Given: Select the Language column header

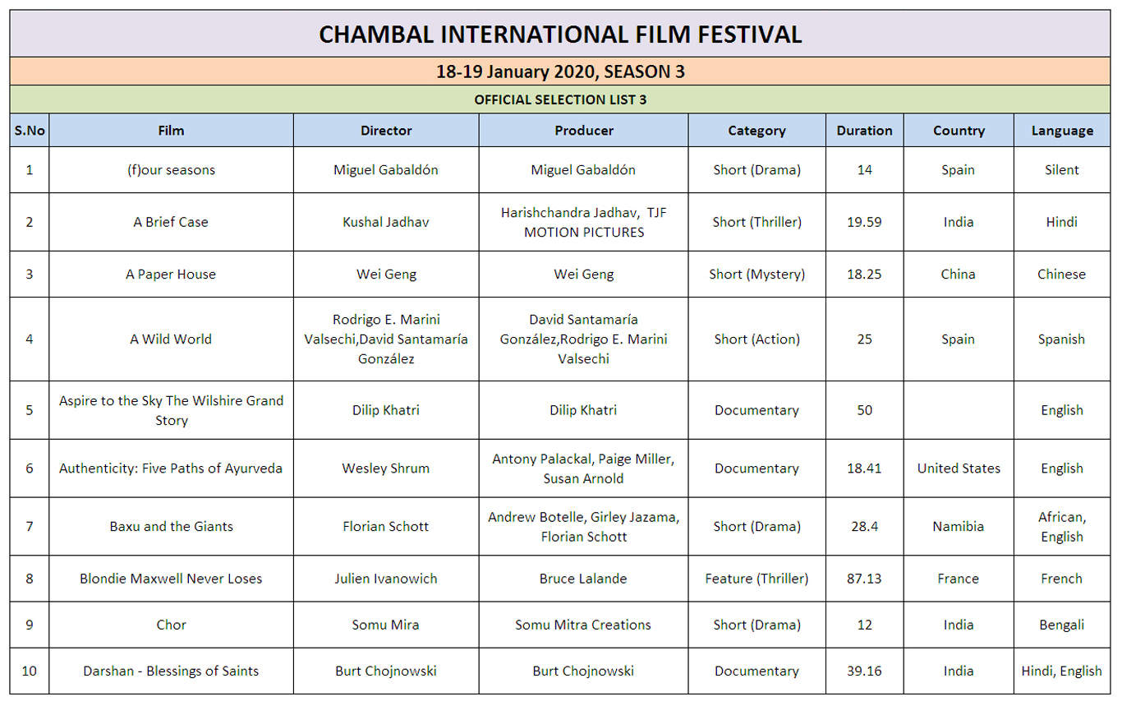Looking at the screenshot, I should pos(1062,130).
